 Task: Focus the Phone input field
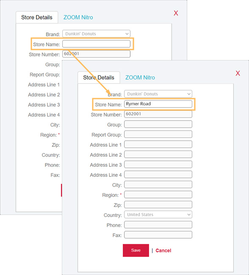click(158, 225)
